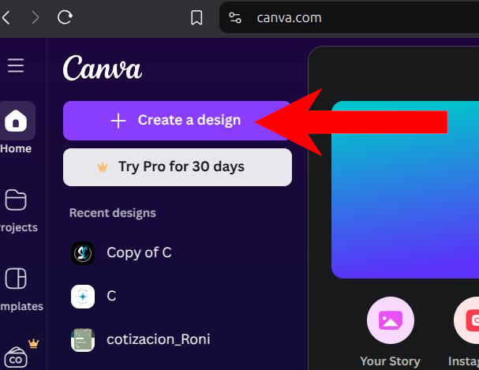Open Projects folder icon in sidebar

coord(16,200)
